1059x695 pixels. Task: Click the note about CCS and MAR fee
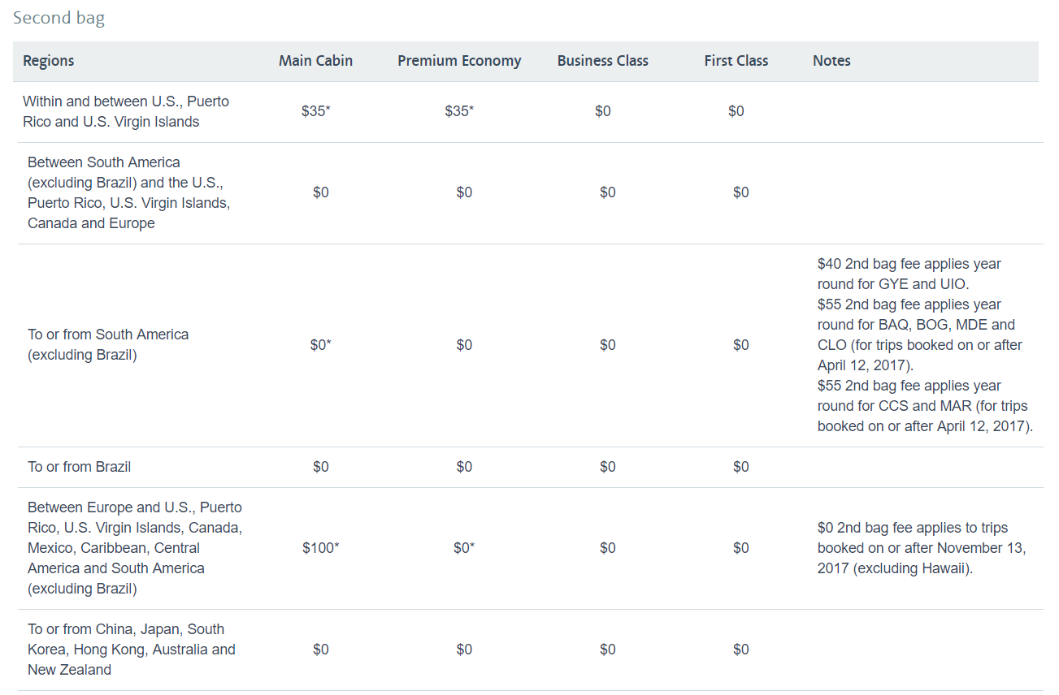point(924,406)
